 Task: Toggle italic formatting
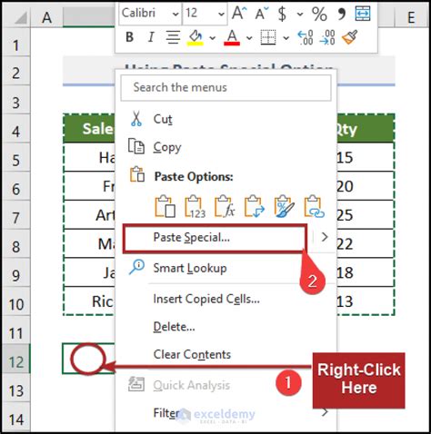pos(151,37)
